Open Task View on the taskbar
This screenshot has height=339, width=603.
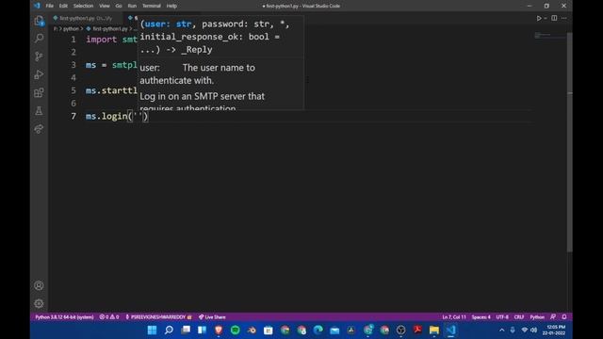(186, 330)
